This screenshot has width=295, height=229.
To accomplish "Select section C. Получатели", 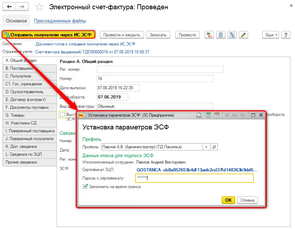I will tap(30, 76).
